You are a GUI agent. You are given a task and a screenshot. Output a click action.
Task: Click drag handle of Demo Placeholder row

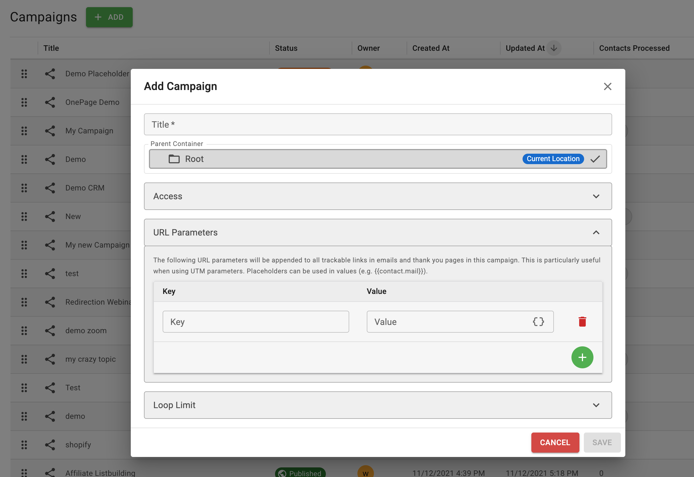point(24,74)
